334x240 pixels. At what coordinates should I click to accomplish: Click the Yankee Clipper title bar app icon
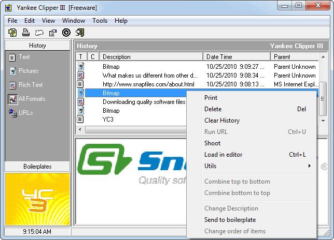pyautogui.click(x=8, y=8)
